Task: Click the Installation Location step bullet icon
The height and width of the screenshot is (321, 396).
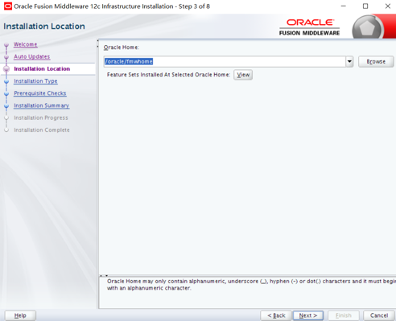Action: click(6, 69)
